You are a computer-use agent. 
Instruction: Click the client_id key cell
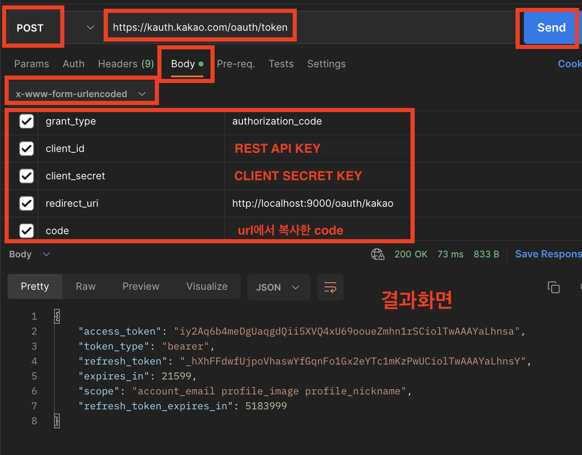(x=131, y=149)
